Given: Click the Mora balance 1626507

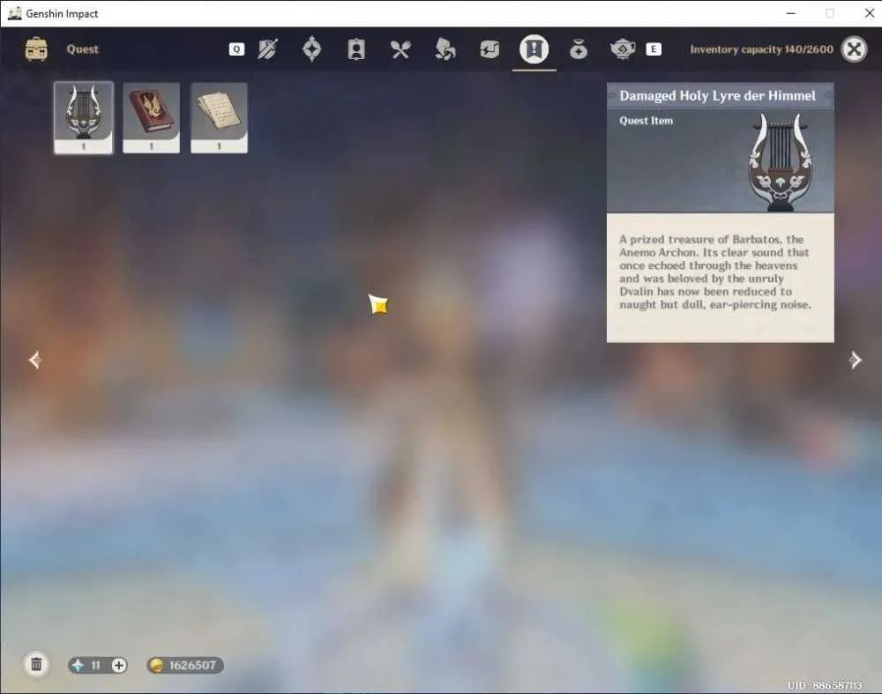Looking at the screenshot, I should coord(192,665).
